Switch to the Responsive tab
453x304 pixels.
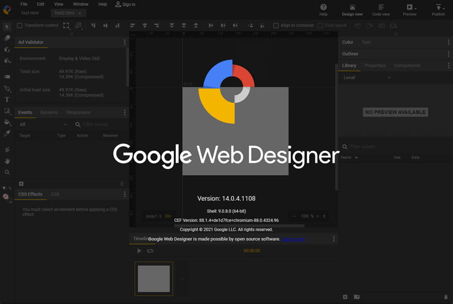78,112
